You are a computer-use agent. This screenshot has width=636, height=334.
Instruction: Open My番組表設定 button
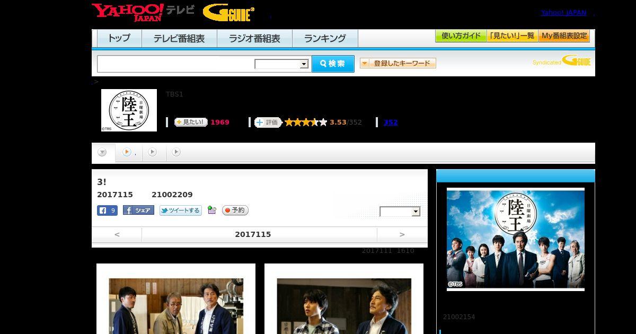[564, 36]
